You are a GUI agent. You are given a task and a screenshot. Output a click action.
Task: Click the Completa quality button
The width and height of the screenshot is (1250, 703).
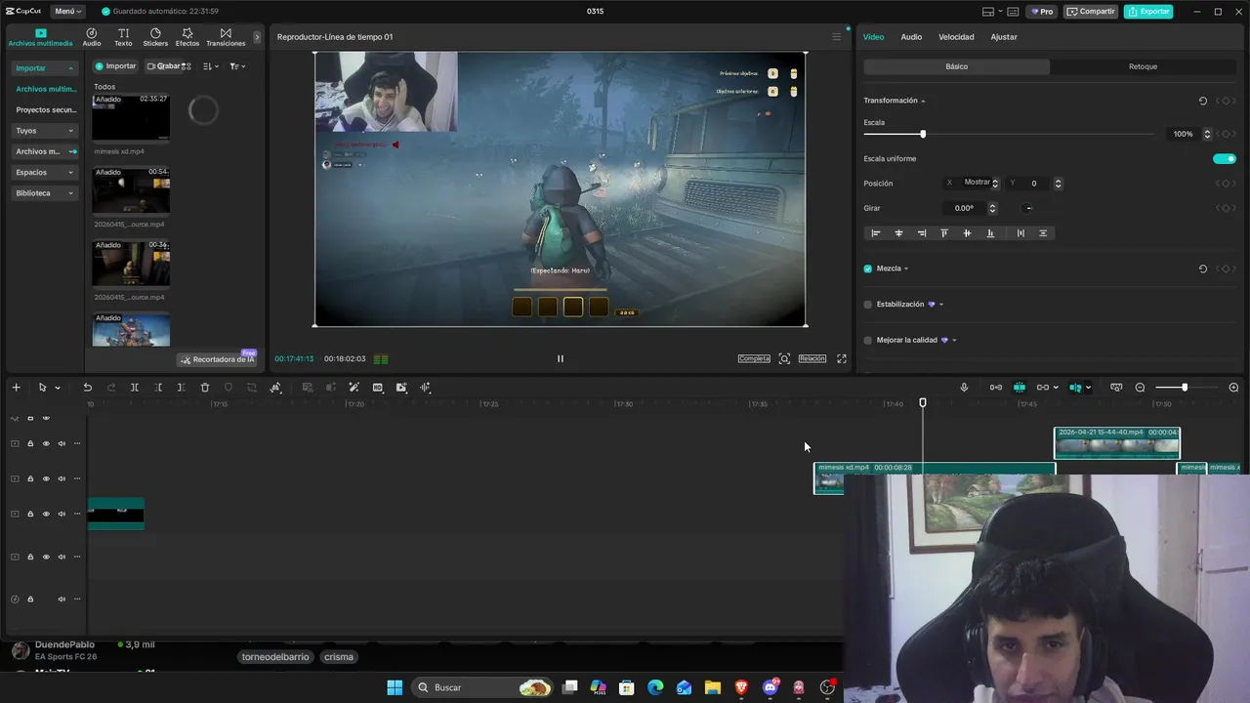click(x=753, y=358)
